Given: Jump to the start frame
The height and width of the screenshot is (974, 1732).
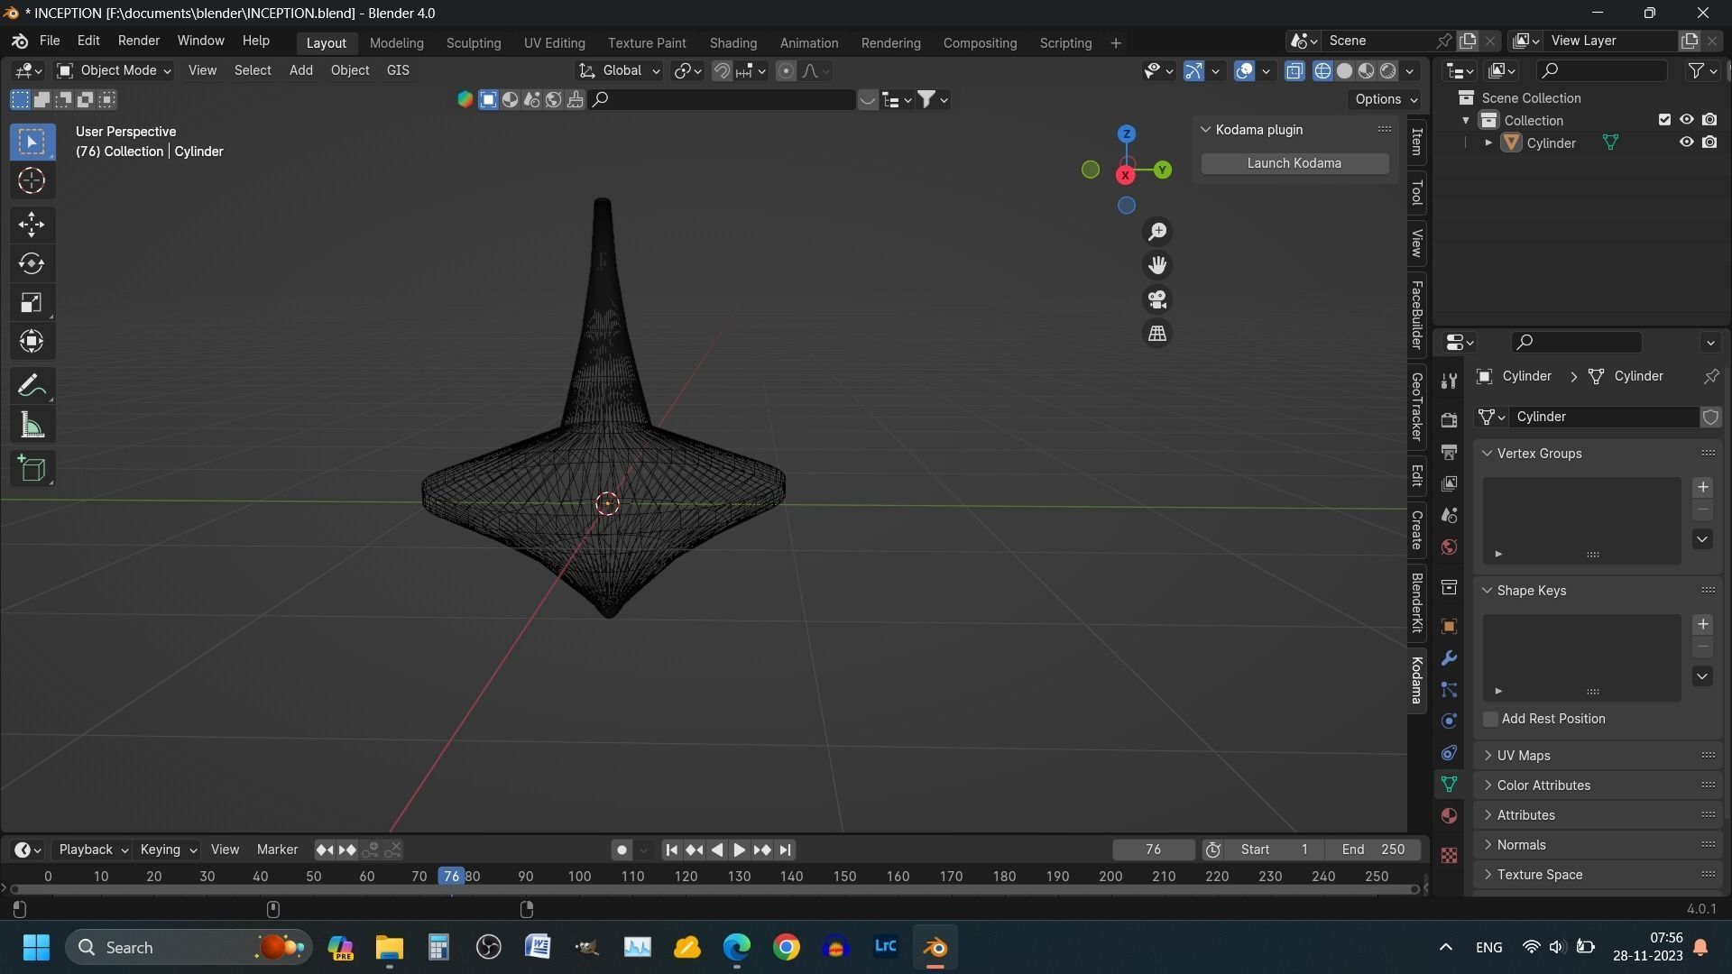Looking at the screenshot, I should (x=671, y=850).
